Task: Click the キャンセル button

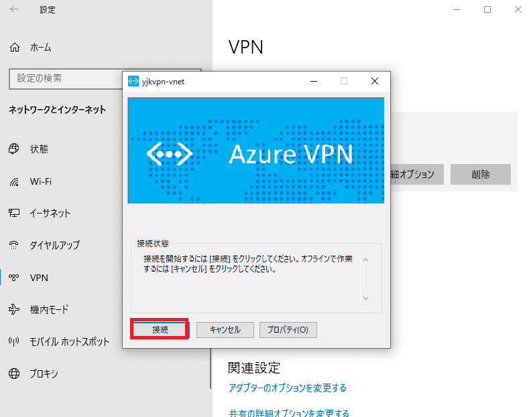Action: tap(225, 330)
